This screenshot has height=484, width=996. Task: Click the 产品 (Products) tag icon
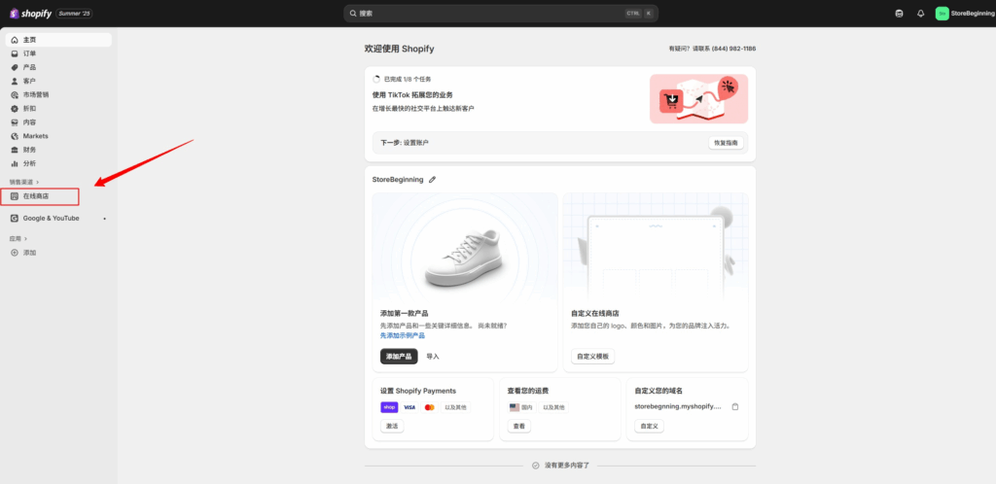(15, 67)
